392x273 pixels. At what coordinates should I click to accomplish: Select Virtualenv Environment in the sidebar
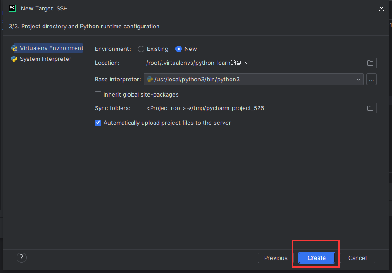click(47, 48)
